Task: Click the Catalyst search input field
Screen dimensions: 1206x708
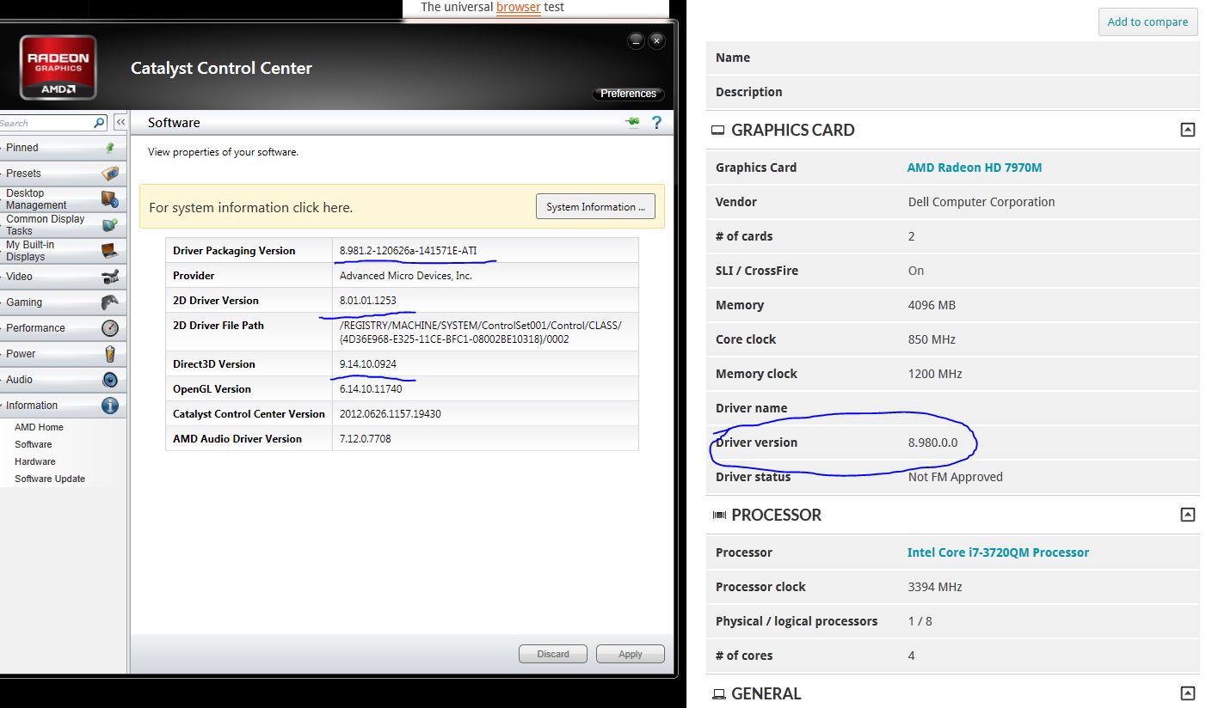Action: pyautogui.click(x=46, y=123)
